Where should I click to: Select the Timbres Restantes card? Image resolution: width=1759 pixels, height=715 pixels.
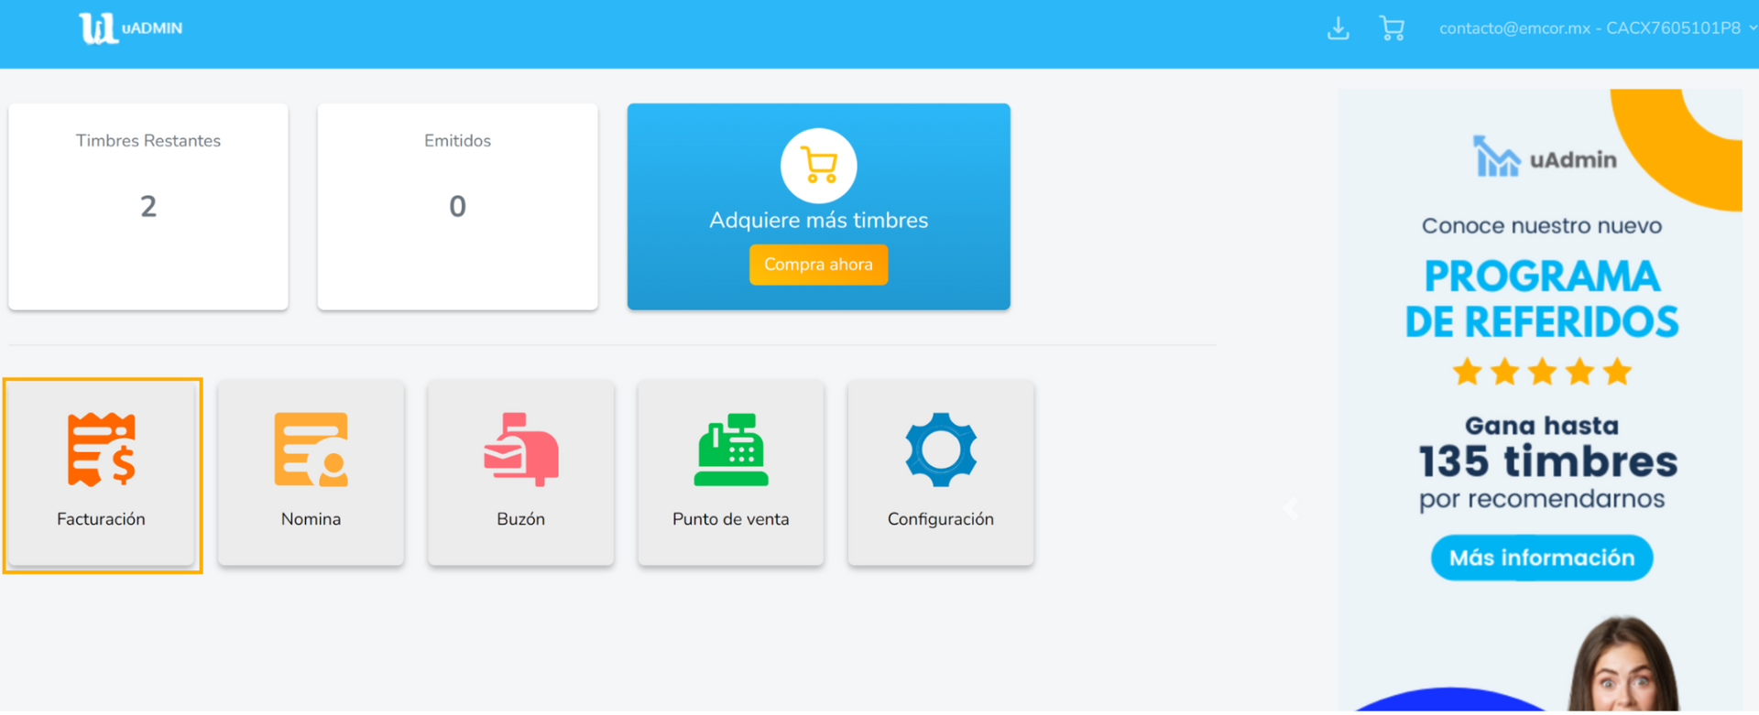pos(148,207)
